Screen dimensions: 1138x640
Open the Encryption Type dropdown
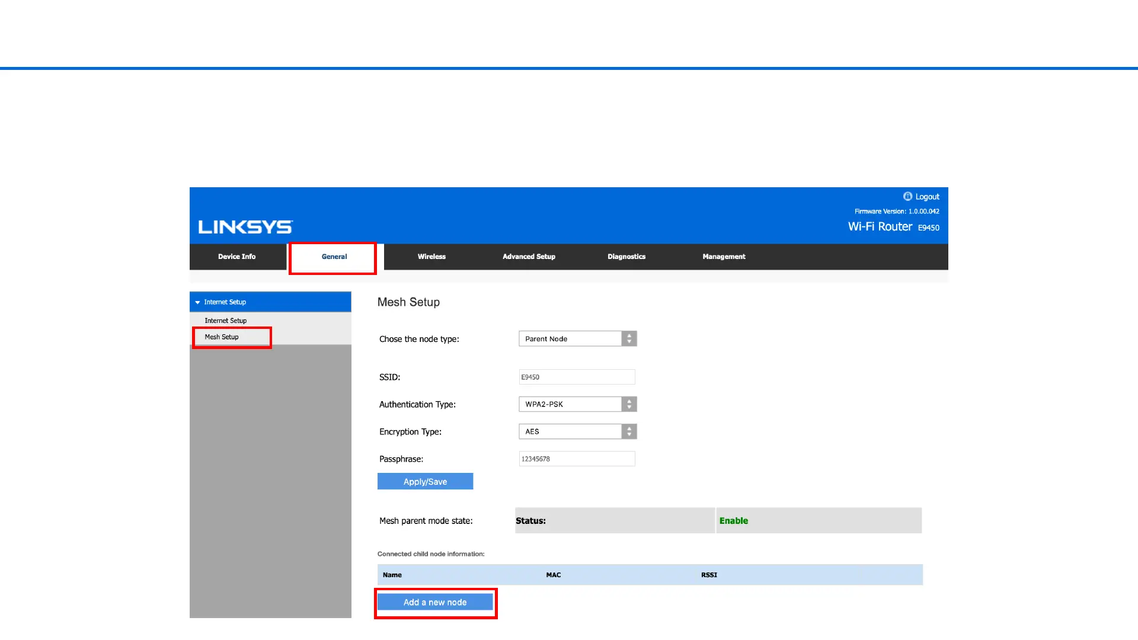(x=577, y=431)
